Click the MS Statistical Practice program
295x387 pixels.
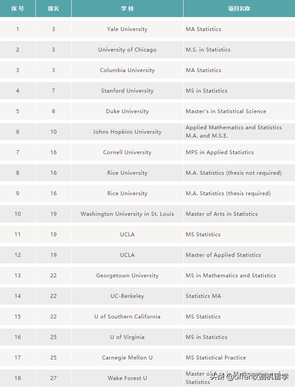point(215,358)
